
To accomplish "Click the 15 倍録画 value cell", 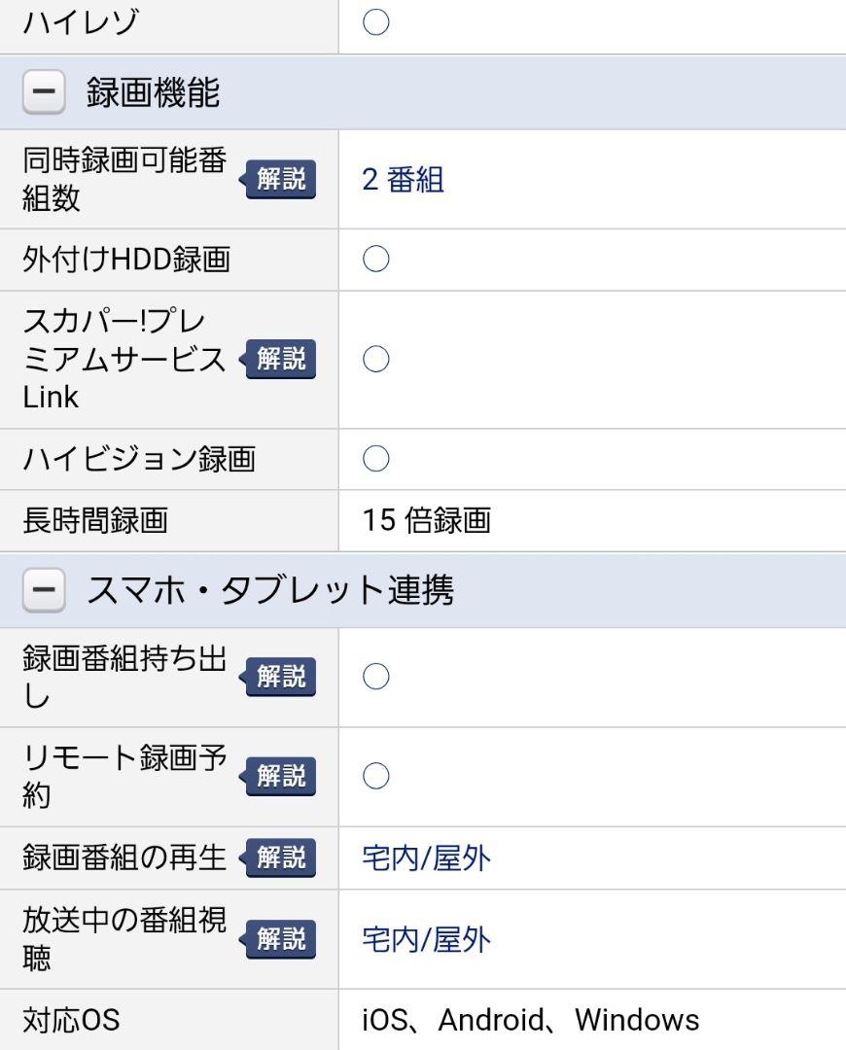I will coord(592,520).
